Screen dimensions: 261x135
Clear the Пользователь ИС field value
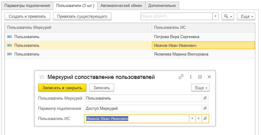click(x=198, y=118)
